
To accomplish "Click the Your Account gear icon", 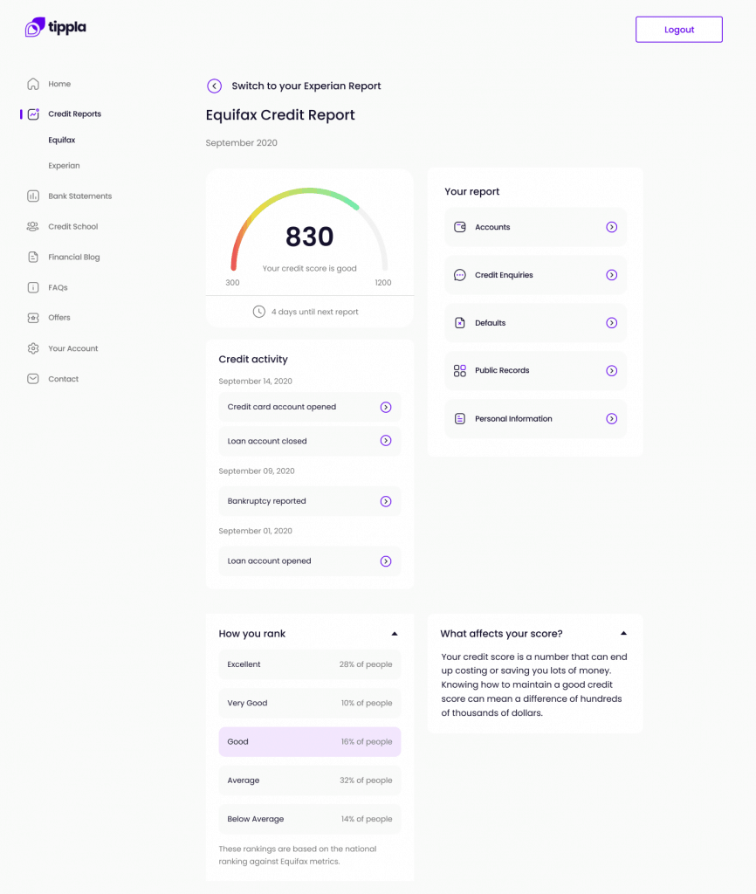I will pyautogui.click(x=33, y=348).
